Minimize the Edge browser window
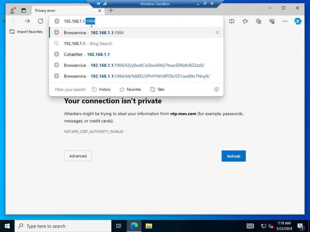The width and height of the screenshot is (310, 232). point(270,8)
